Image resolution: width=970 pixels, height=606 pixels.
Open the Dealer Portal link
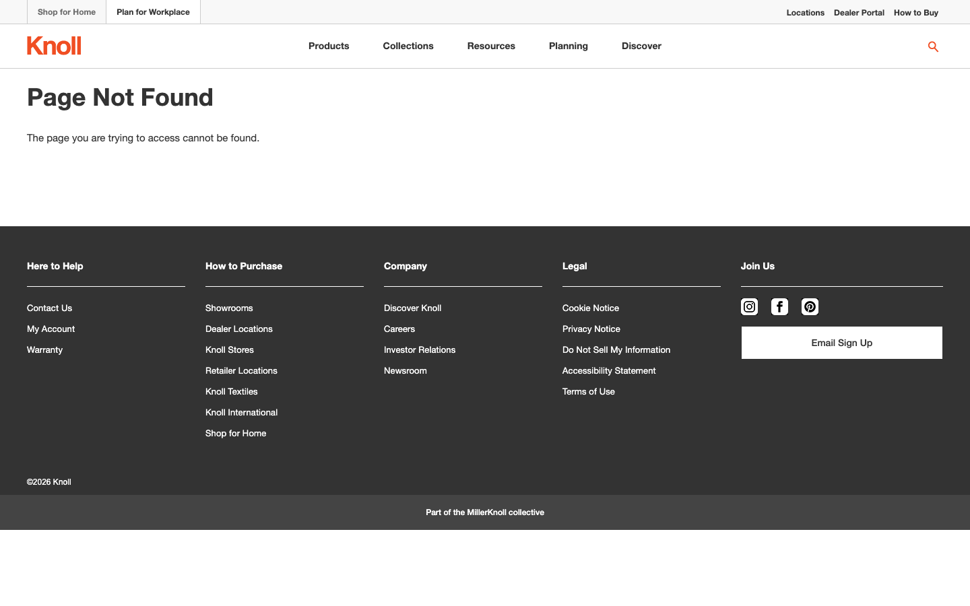pos(859,13)
